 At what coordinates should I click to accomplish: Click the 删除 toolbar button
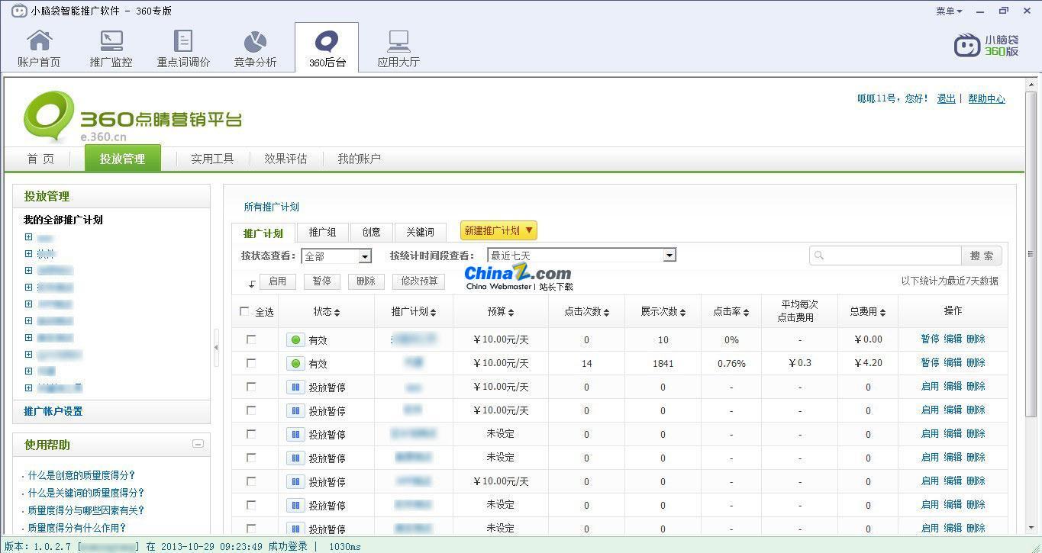point(366,281)
